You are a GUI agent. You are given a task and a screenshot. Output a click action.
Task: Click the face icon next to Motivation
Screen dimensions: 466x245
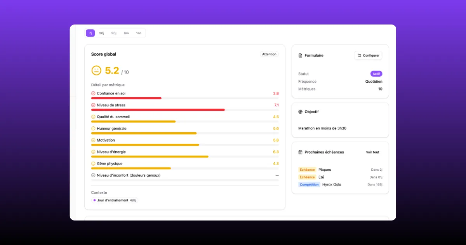pos(93,140)
